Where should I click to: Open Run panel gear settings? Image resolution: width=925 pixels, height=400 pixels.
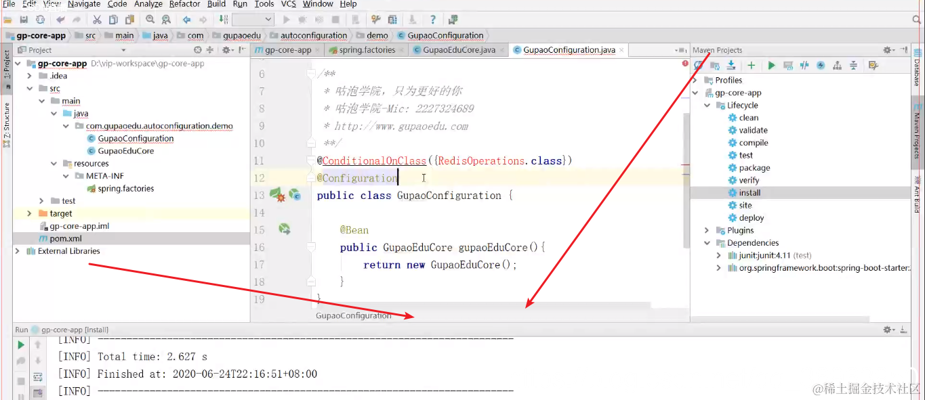click(888, 330)
